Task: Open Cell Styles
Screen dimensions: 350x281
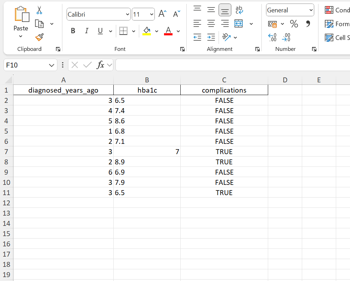Action: (x=337, y=37)
